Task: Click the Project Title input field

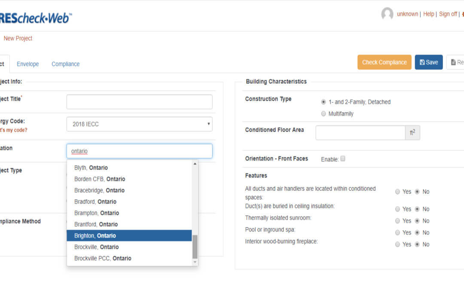Action: pos(139,102)
